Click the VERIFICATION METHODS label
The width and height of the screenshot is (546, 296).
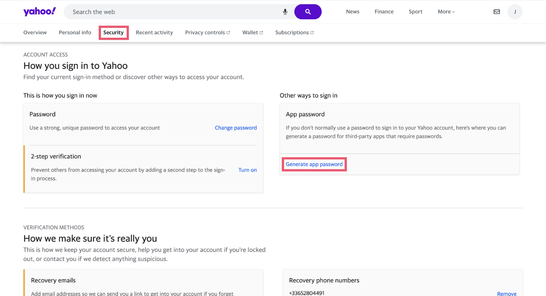click(54, 227)
